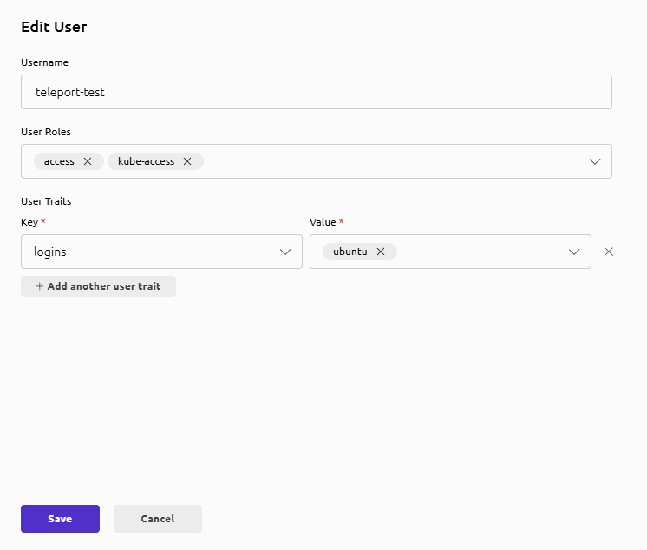Open the Key dropdown chevron
This screenshot has height=550, width=647.
click(x=285, y=252)
